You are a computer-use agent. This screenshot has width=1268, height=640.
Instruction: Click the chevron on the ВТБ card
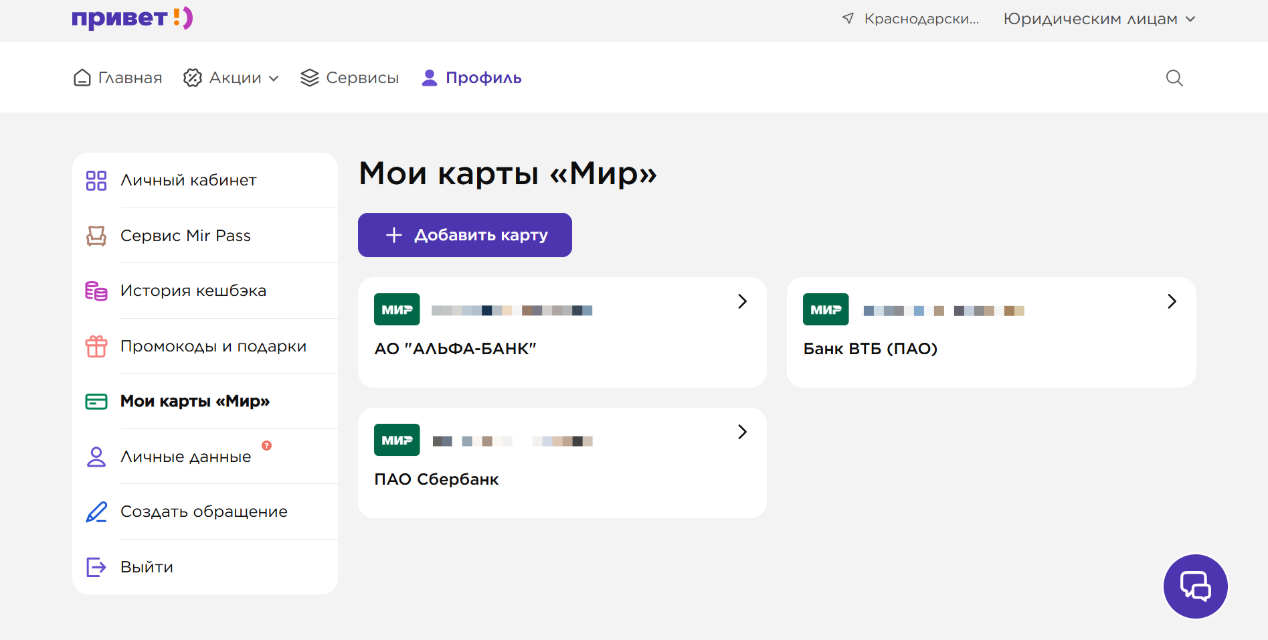[1172, 301]
